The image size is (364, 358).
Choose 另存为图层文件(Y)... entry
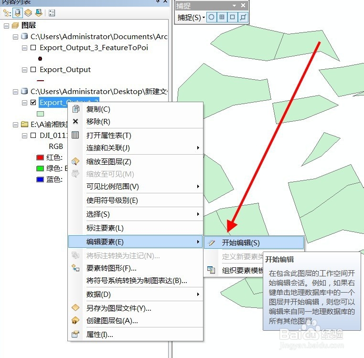point(136,308)
